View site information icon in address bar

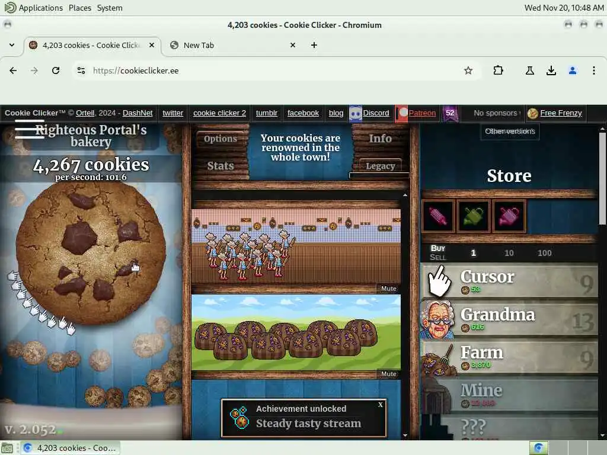click(x=81, y=71)
